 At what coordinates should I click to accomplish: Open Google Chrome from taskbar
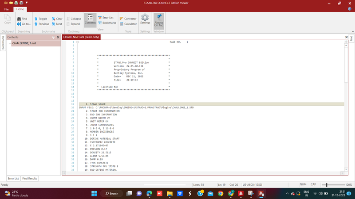[x=221, y=194]
